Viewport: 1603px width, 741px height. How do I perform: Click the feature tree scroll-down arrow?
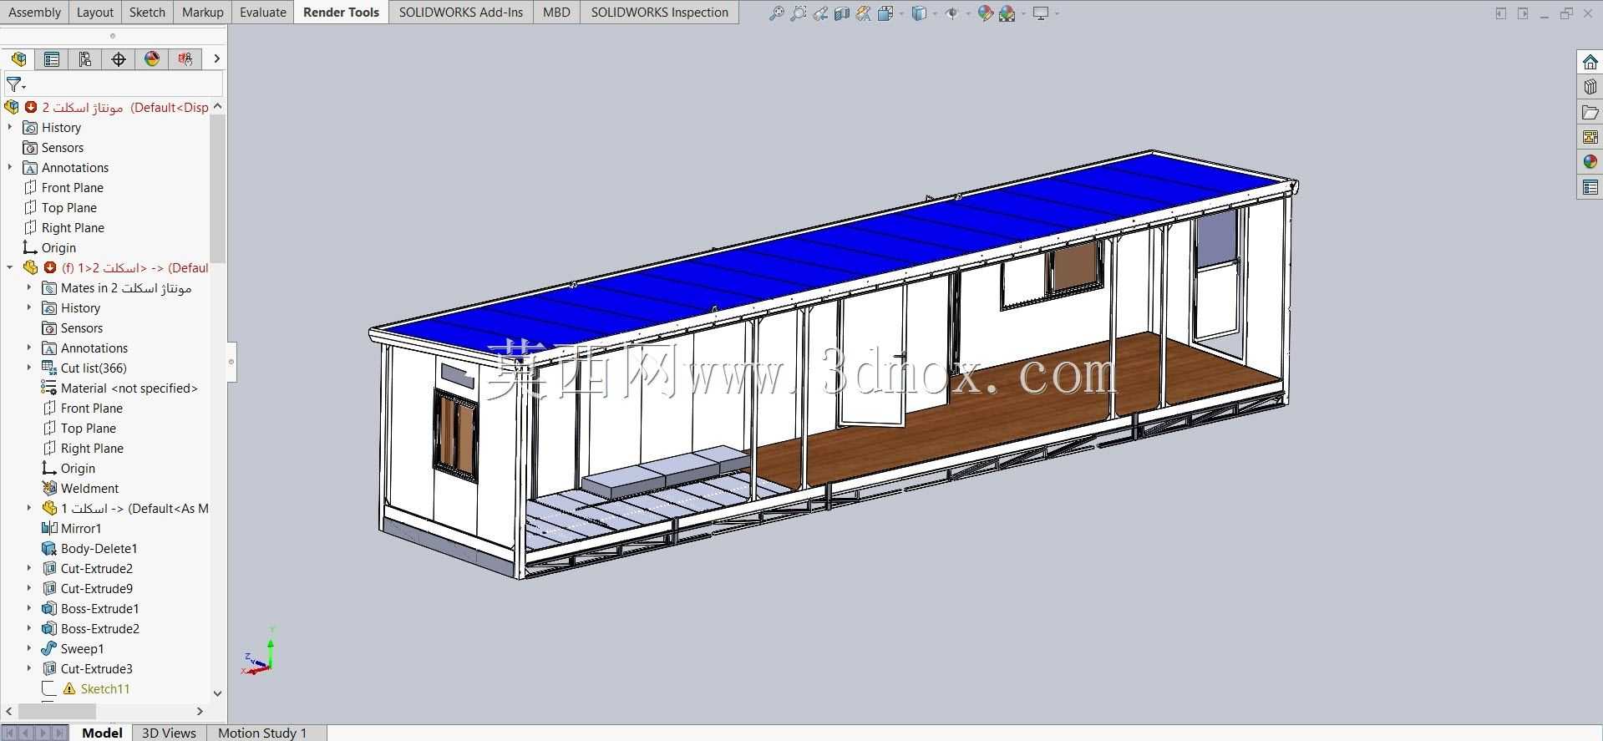pyautogui.click(x=217, y=693)
